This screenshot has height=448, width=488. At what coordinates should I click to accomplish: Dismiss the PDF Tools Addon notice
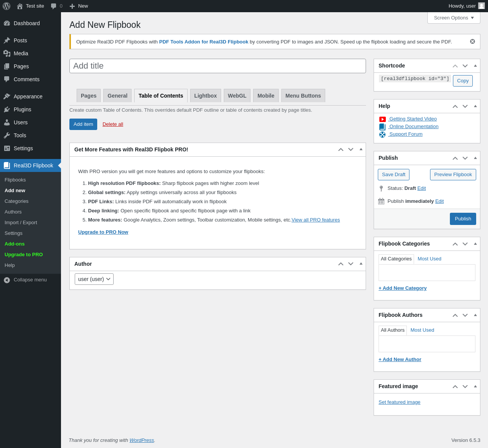click(x=472, y=42)
